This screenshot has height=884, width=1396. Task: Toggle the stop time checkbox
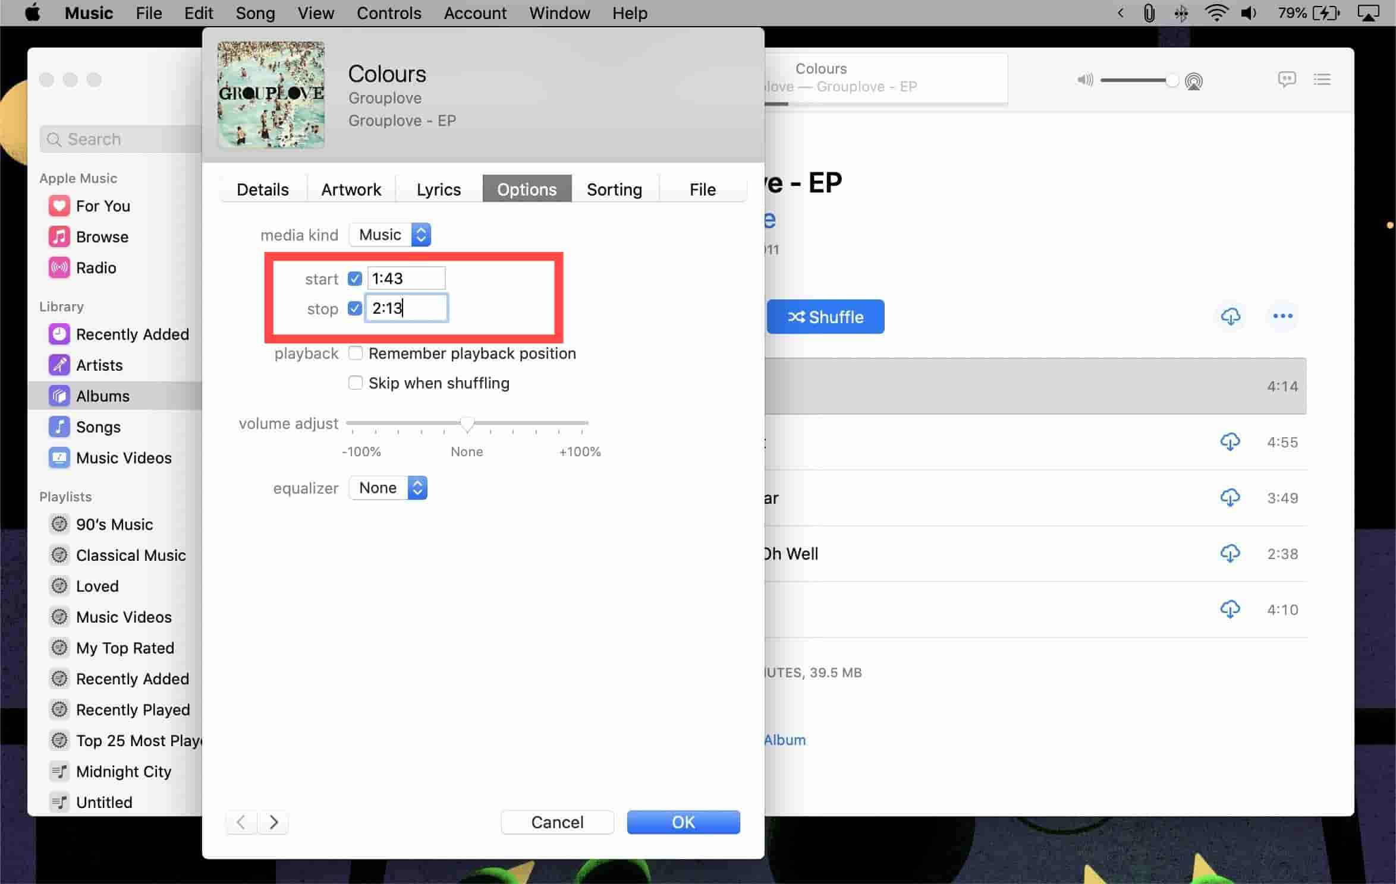(355, 308)
